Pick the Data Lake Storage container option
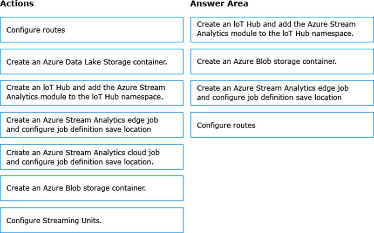 [x=92, y=61]
